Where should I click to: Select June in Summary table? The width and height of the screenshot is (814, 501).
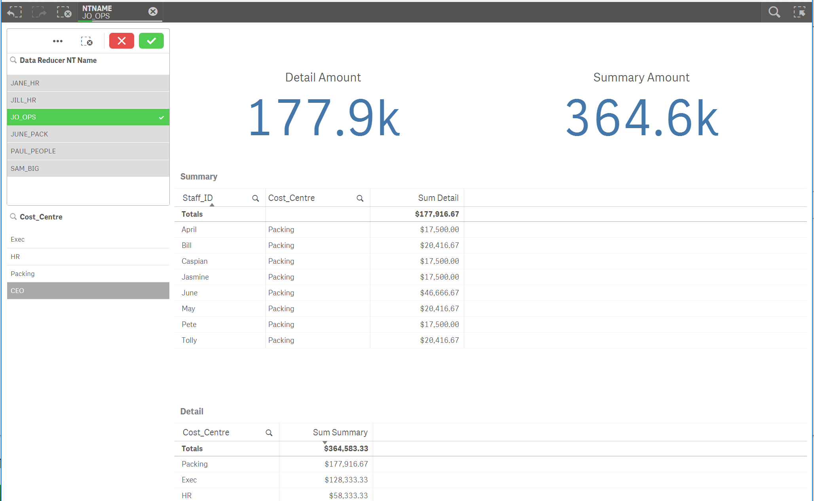point(190,293)
